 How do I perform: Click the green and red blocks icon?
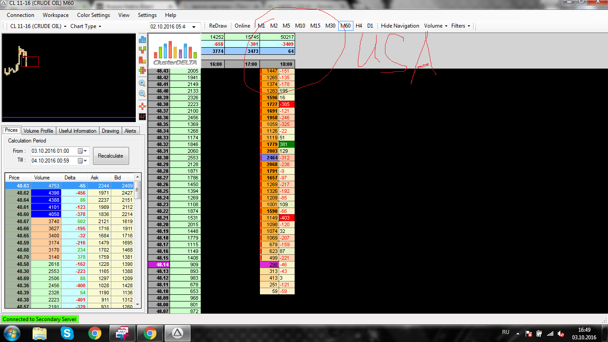(x=142, y=49)
